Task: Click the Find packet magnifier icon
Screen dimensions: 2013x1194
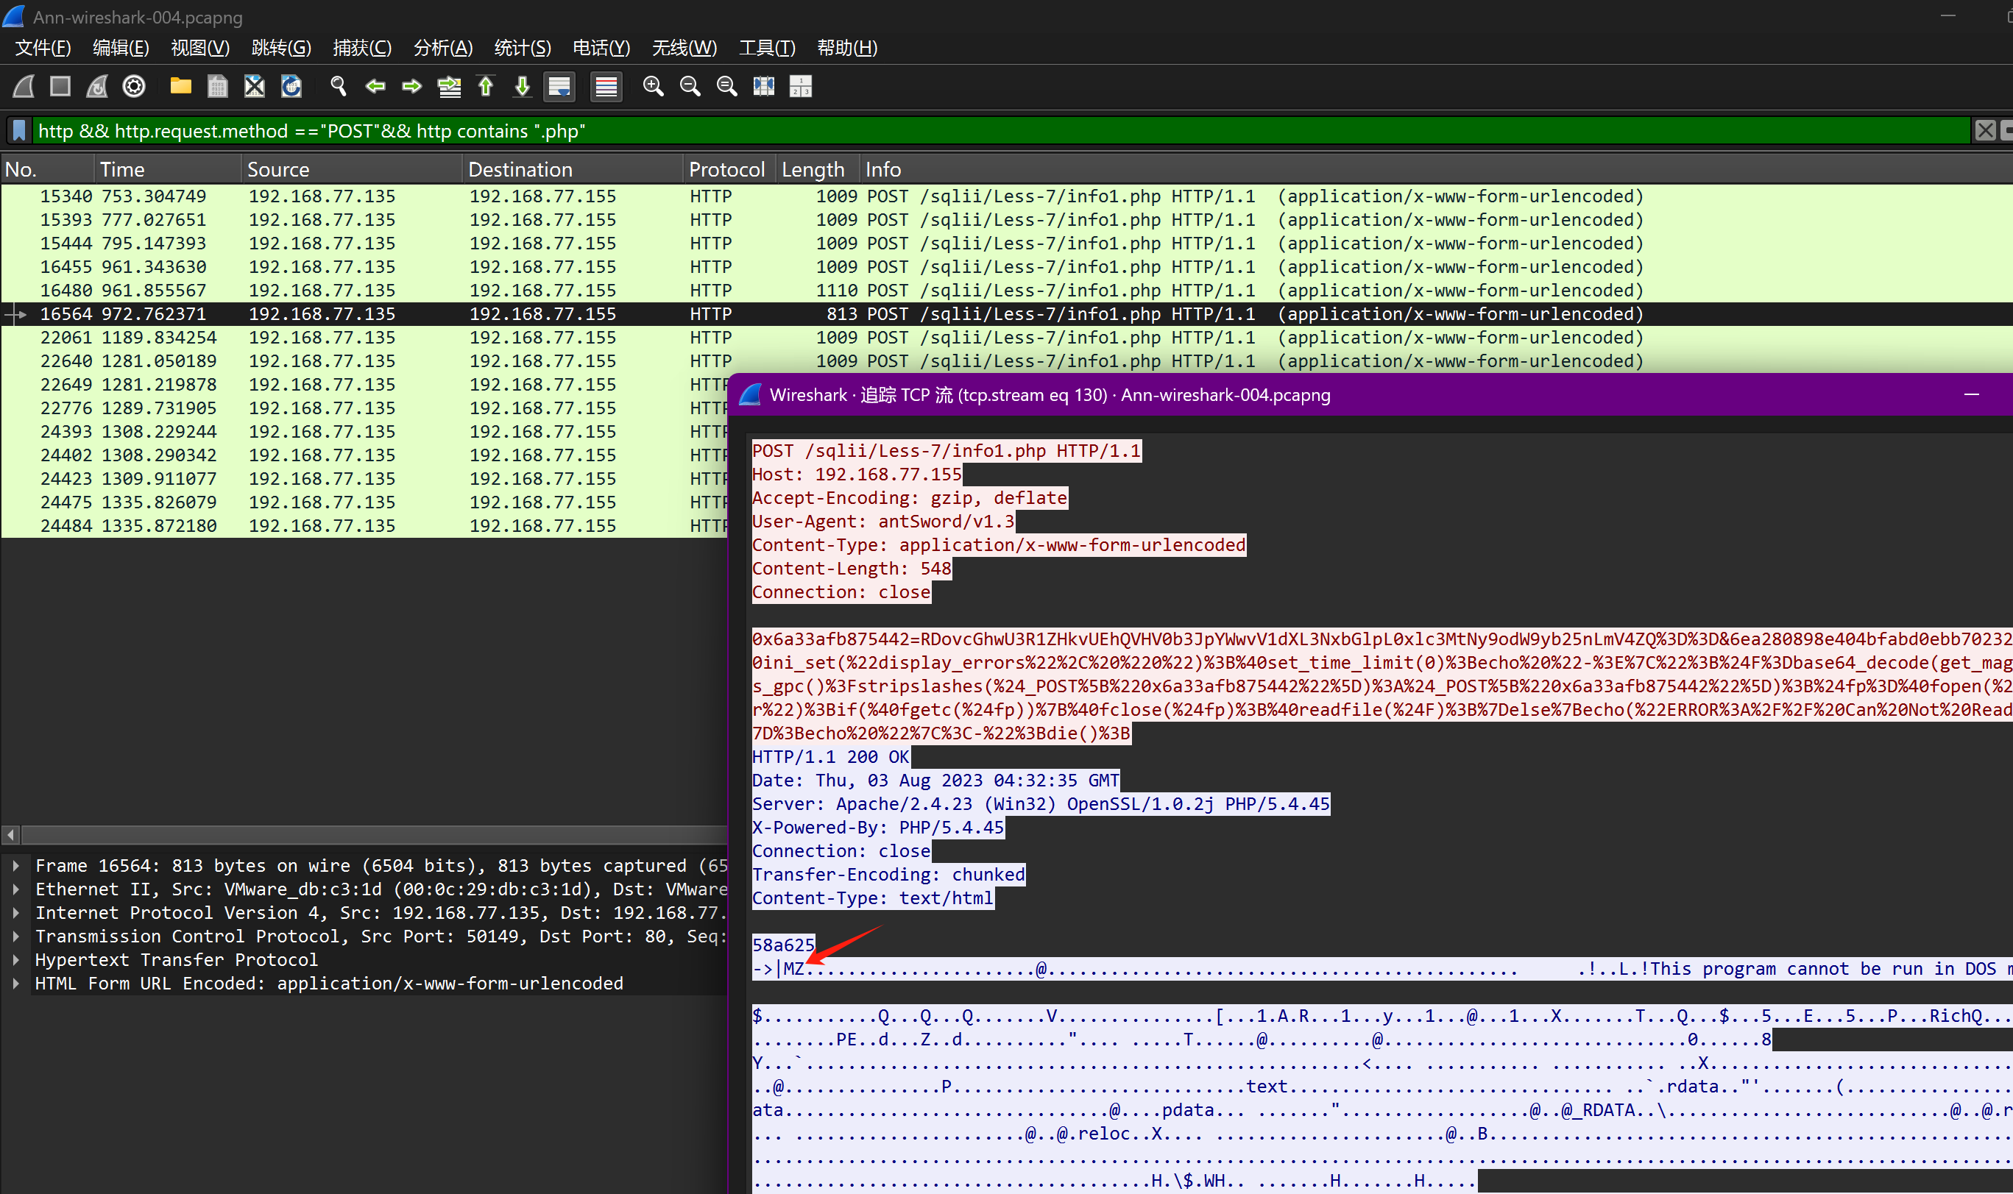Action: [x=338, y=86]
